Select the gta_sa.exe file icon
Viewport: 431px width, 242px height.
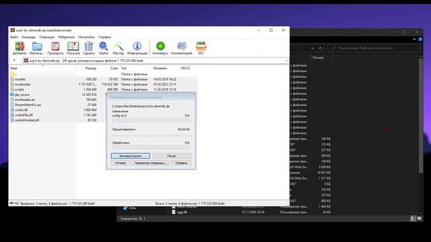click(12, 94)
